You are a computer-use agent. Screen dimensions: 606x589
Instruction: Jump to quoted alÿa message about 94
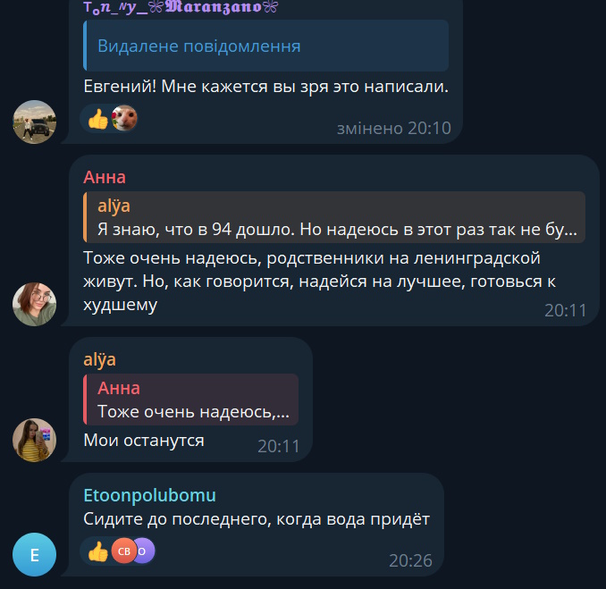pyautogui.click(x=334, y=217)
